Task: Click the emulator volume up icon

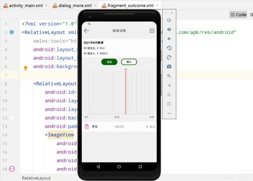Action: [169, 30]
